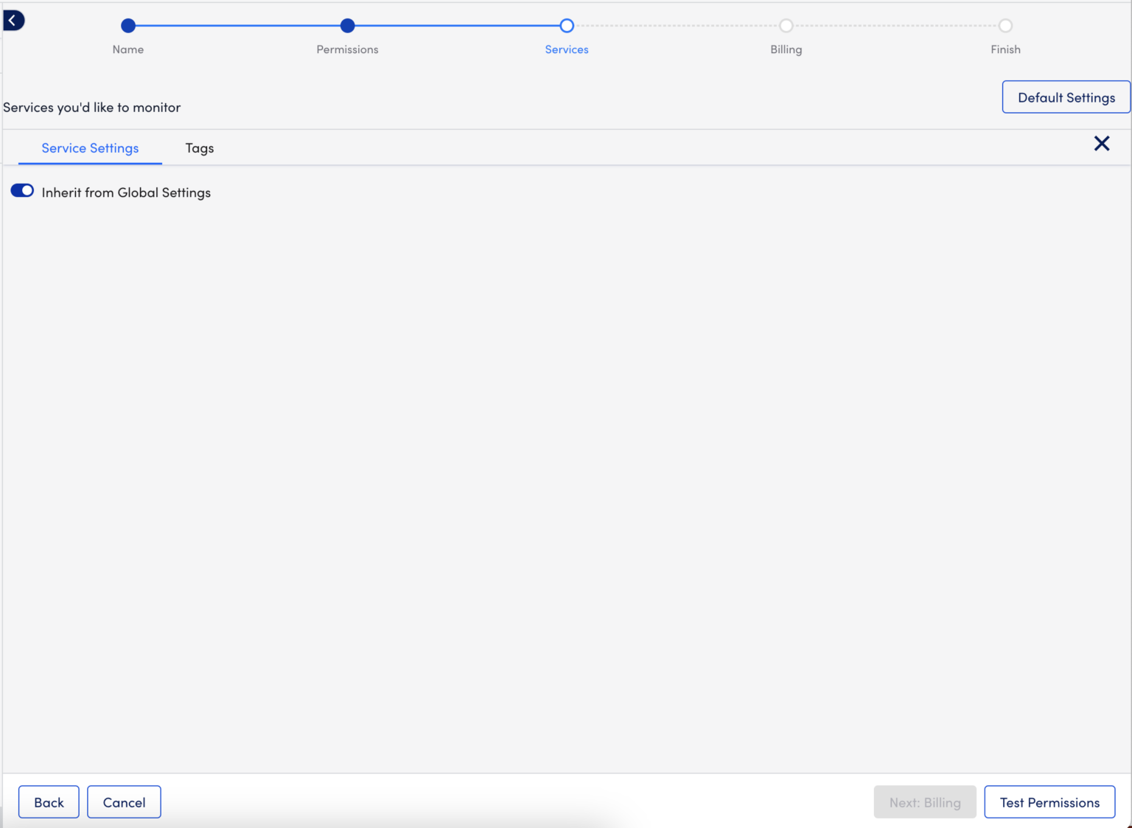Select the Services step circle
Image resolution: width=1132 pixels, height=828 pixels.
[x=567, y=25]
